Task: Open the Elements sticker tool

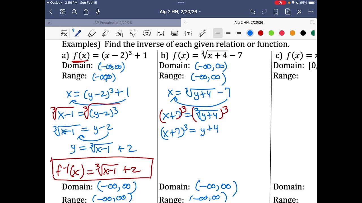Action: coord(147,33)
